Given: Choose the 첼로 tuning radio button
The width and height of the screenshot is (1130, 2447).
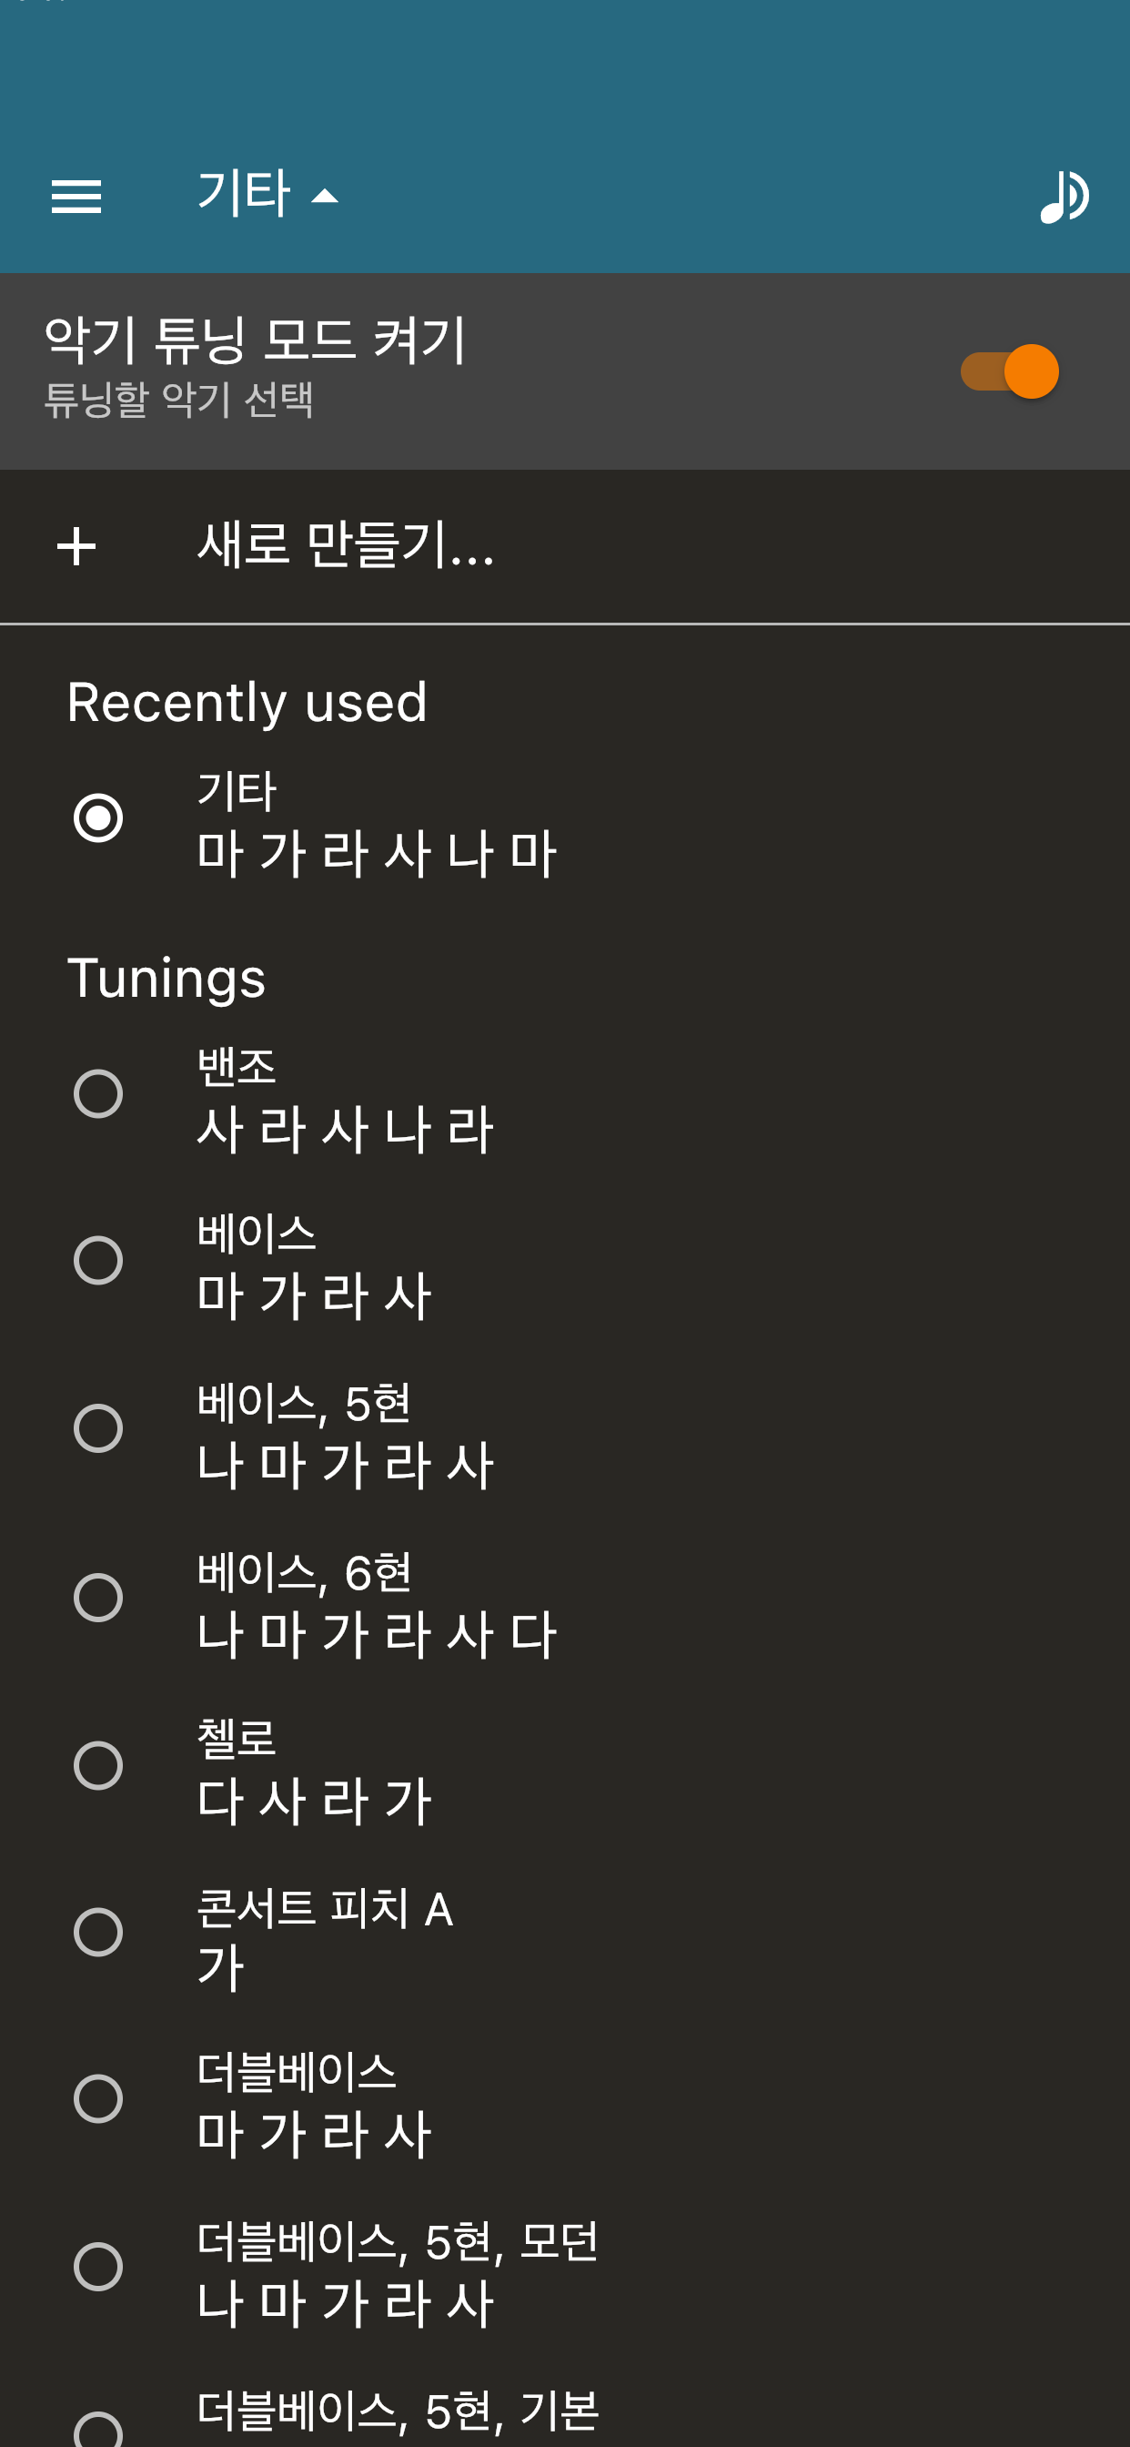Looking at the screenshot, I should [x=99, y=1765].
